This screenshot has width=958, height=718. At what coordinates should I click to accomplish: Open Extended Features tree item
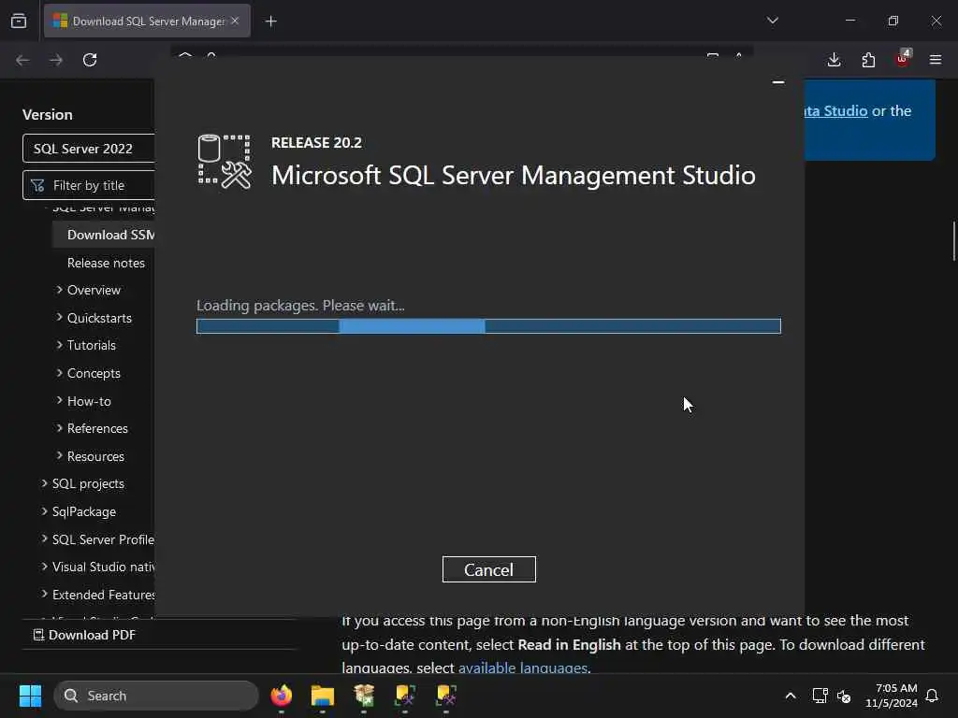[103, 595]
